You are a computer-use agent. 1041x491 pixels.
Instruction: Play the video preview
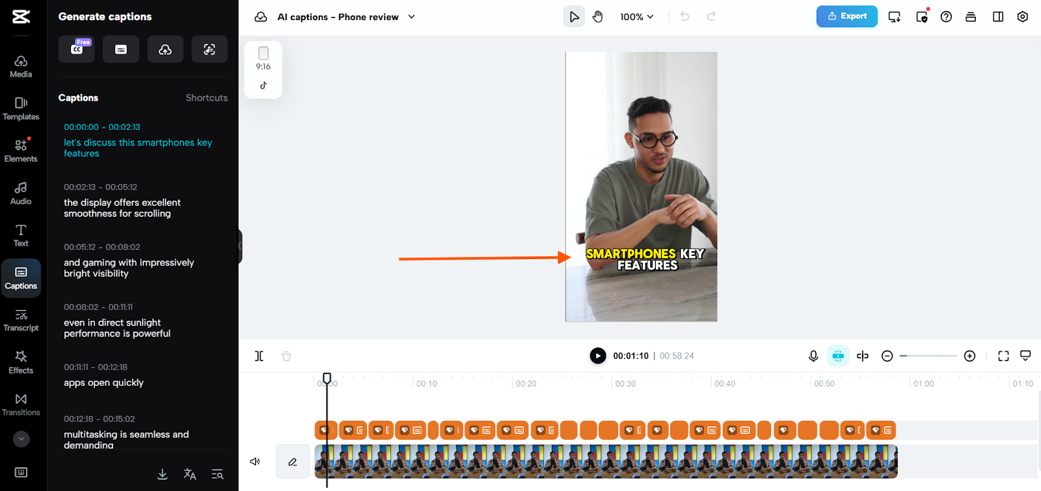pyautogui.click(x=598, y=356)
